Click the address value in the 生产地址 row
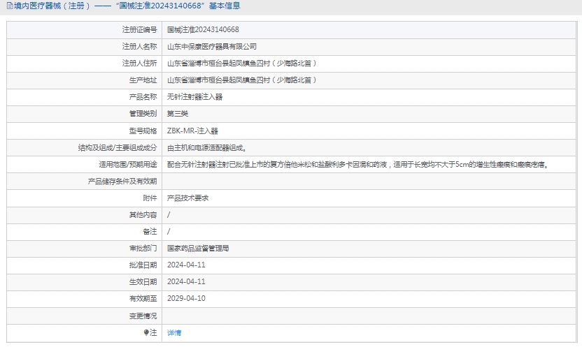The image size is (582, 347). tap(242, 80)
